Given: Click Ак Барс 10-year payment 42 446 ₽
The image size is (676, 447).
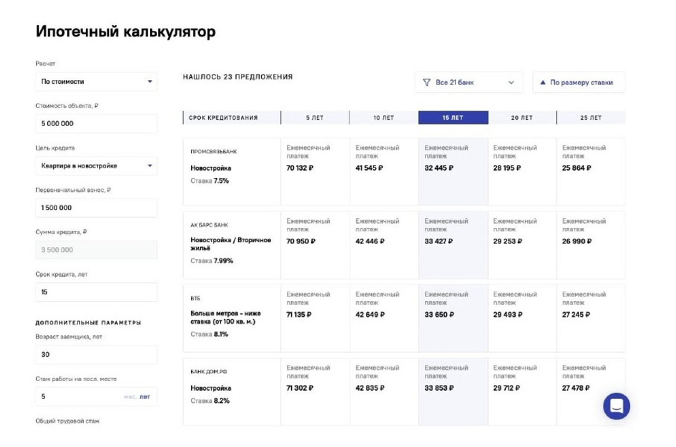Looking at the screenshot, I should (370, 241).
